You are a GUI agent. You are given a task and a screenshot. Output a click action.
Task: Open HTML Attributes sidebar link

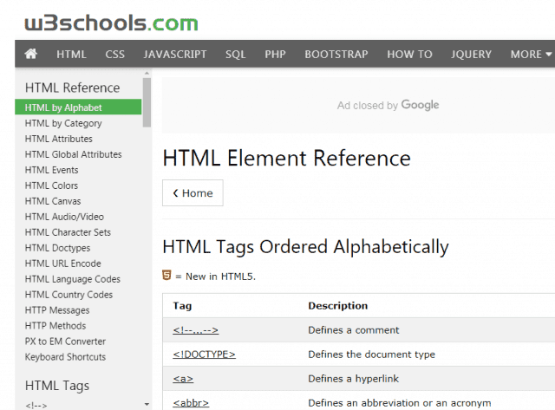tap(58, 139)
